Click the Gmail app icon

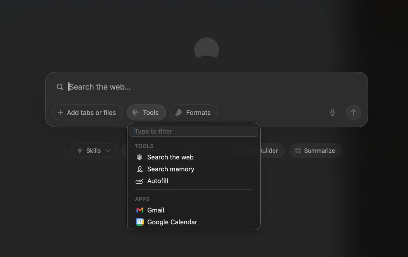(x=140, y=210)
